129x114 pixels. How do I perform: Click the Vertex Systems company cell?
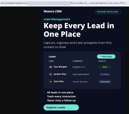click(80, 82)
